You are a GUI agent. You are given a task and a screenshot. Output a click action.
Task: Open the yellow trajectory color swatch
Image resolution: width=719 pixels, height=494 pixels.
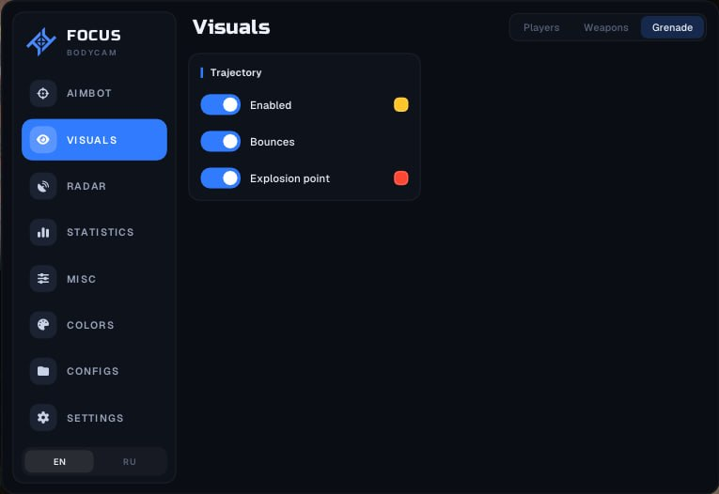[400, 104]
